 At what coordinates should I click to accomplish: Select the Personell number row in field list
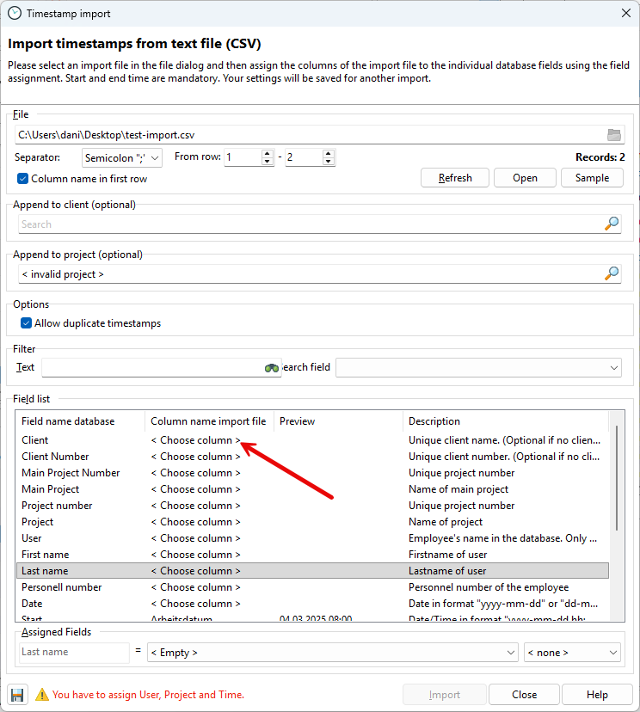click(62, 587)
